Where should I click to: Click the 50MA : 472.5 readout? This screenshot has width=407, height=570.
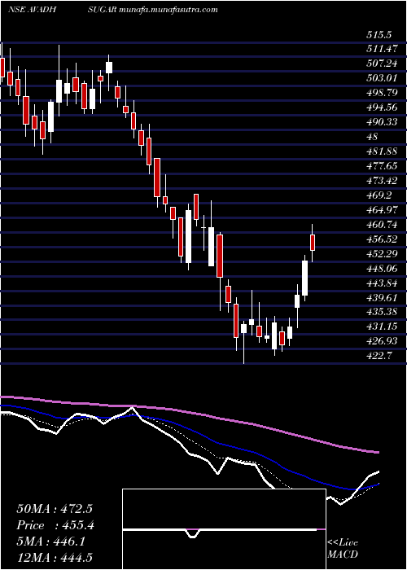click(55, 509)
